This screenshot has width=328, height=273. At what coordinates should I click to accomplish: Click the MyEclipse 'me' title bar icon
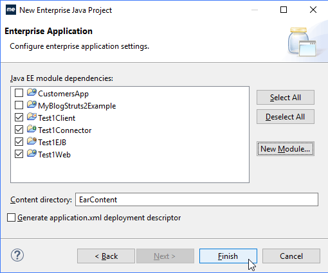pyautogui.click(x=11, y=10)
